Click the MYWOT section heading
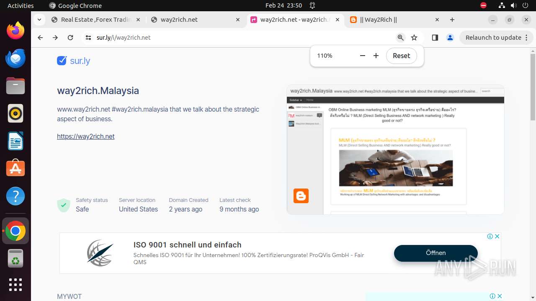 pos(70,296)
